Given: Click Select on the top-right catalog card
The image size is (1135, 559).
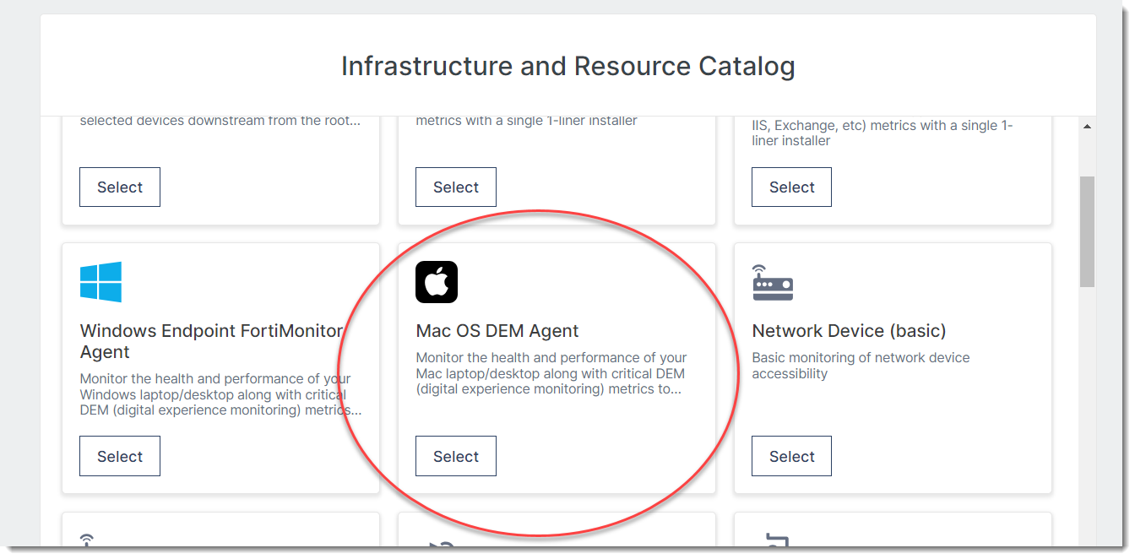Looking at the screenshot, I should [791, 187].
